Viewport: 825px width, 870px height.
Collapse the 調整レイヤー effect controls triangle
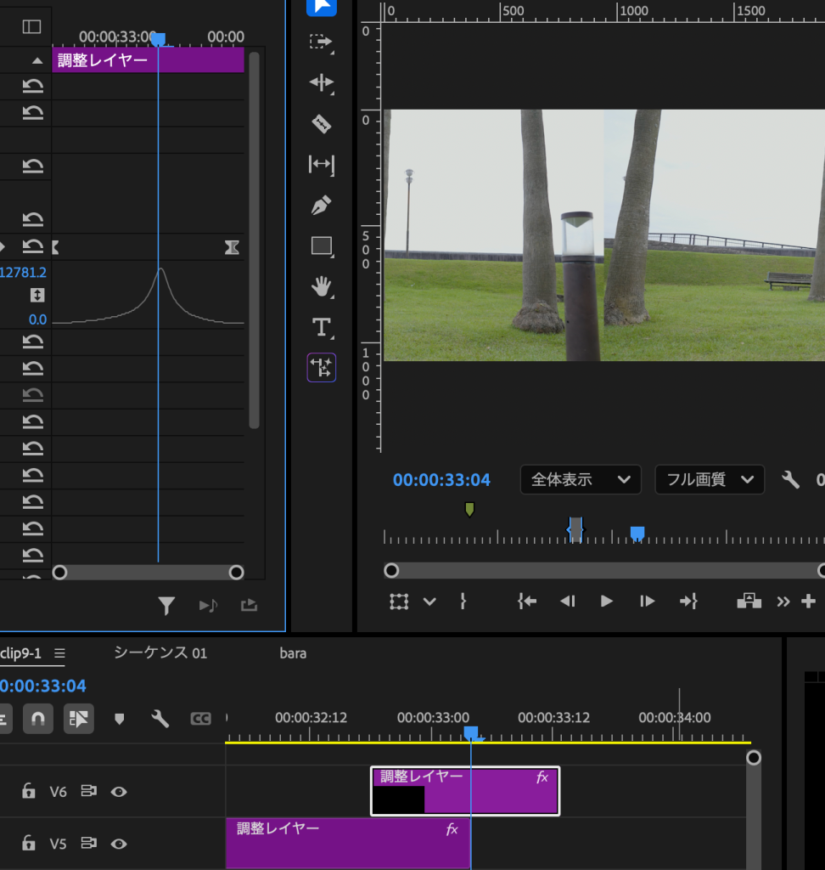[36, 60]
